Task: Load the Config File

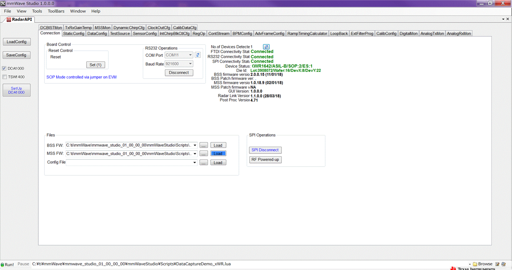Action: click(218, 162)
